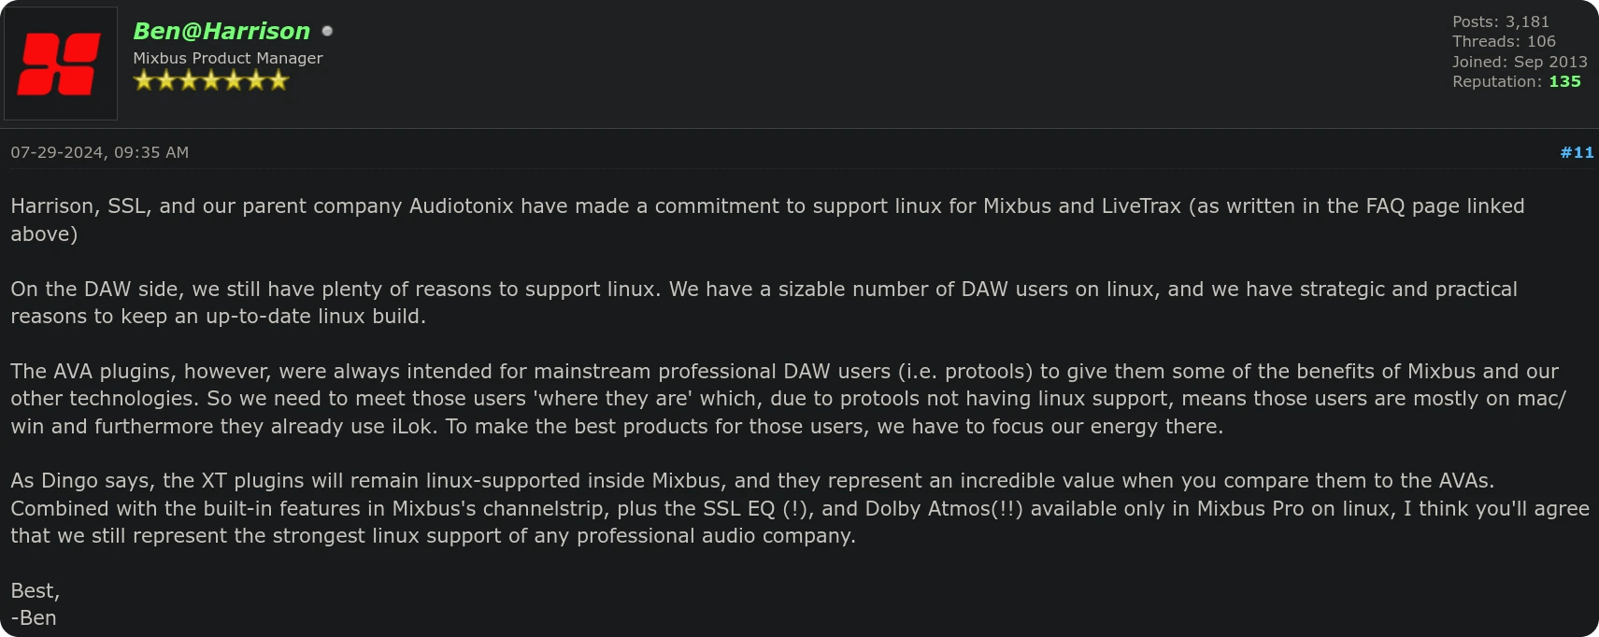Viewport: 1599px width, 637px height.
Task: Click the first gold star under user title
Action: (x=144, y=81)
